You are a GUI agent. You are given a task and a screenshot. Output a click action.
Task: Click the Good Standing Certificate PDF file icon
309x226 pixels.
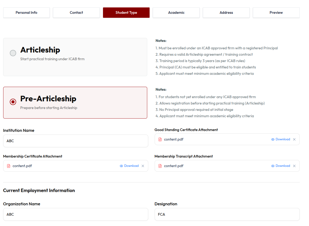160,139
